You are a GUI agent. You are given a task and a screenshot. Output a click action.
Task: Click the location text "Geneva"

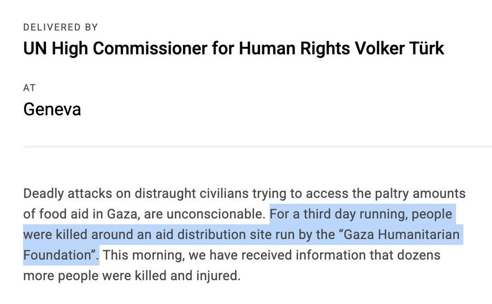pos(52,109)
